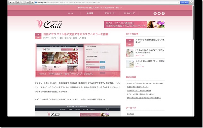
Task: Open the Downloads button at toolbar's right end
Action: (x=192, y=3)
